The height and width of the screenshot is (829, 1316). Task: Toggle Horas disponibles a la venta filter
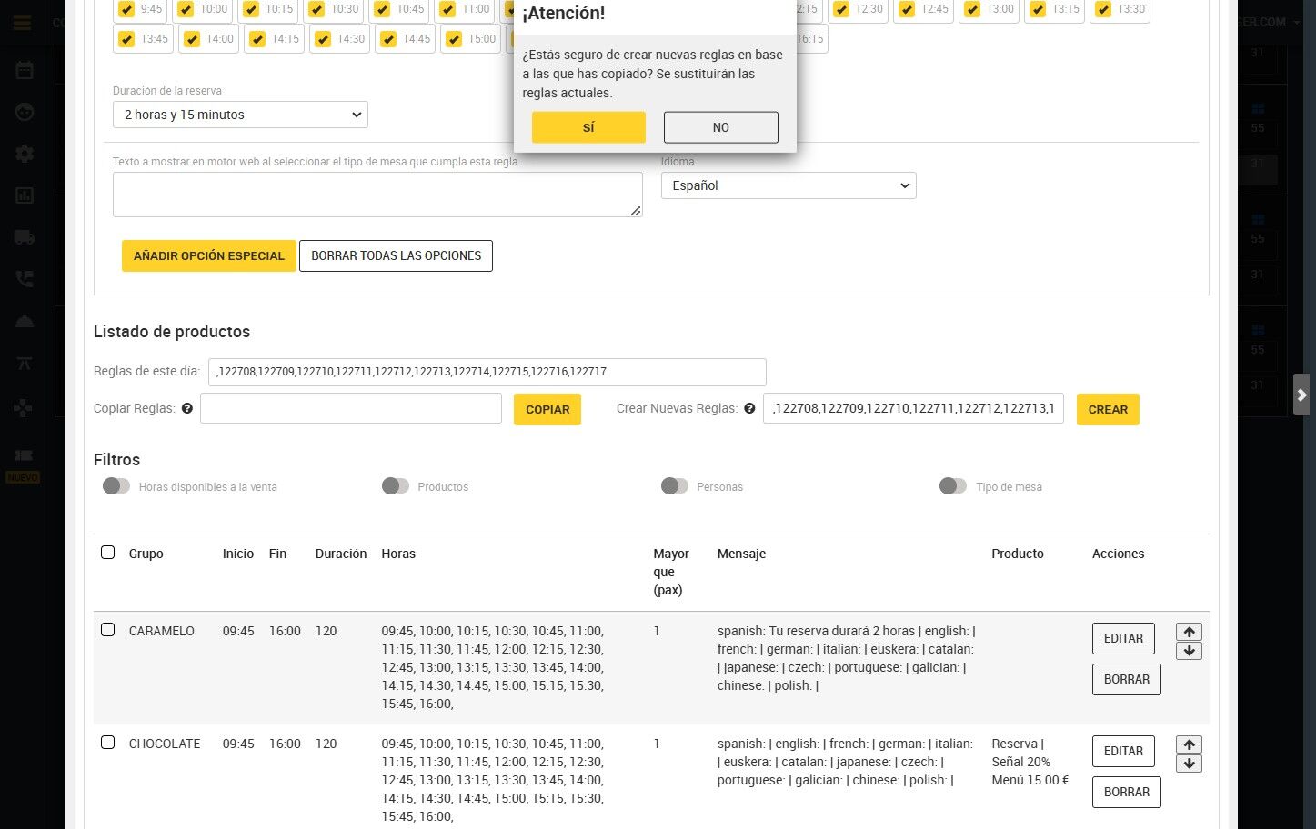116,486
